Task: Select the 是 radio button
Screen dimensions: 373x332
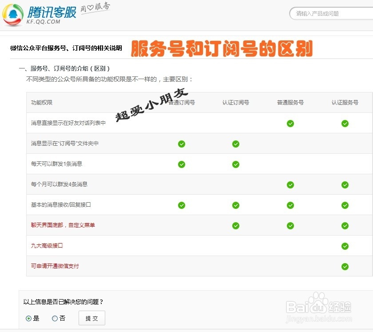Action: [x=28, y=318]
